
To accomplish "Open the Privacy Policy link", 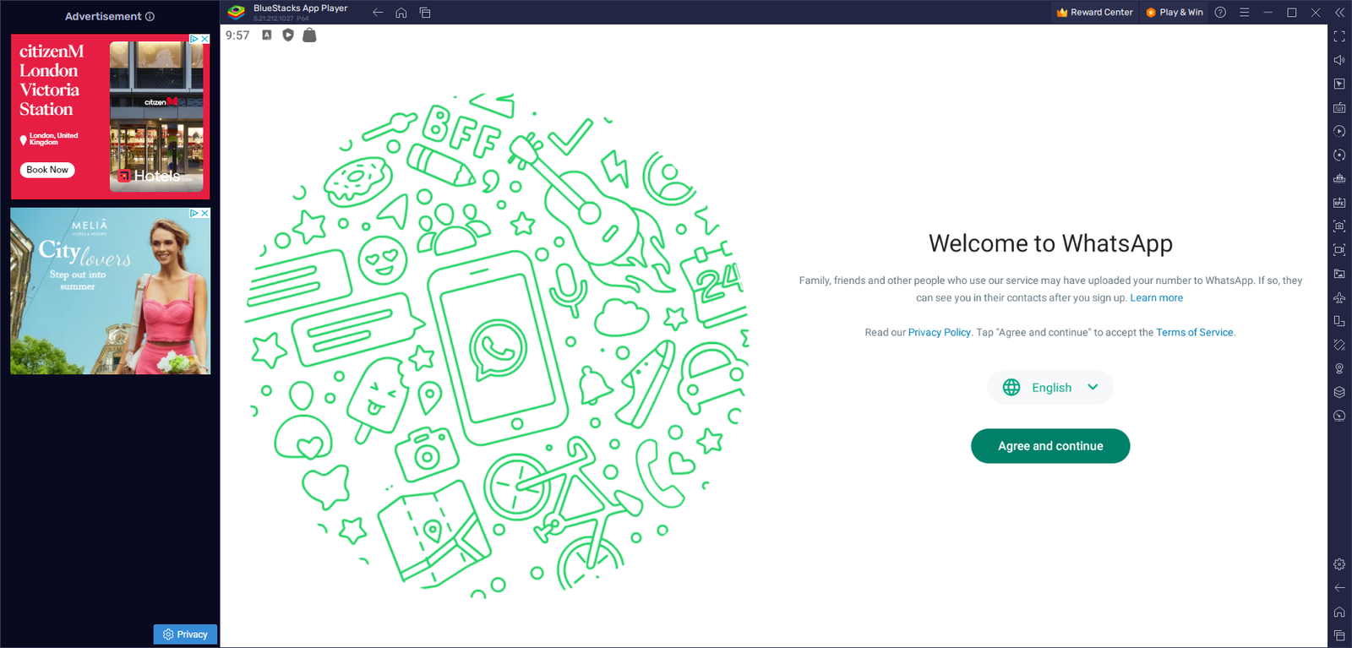I will (939, 333).
